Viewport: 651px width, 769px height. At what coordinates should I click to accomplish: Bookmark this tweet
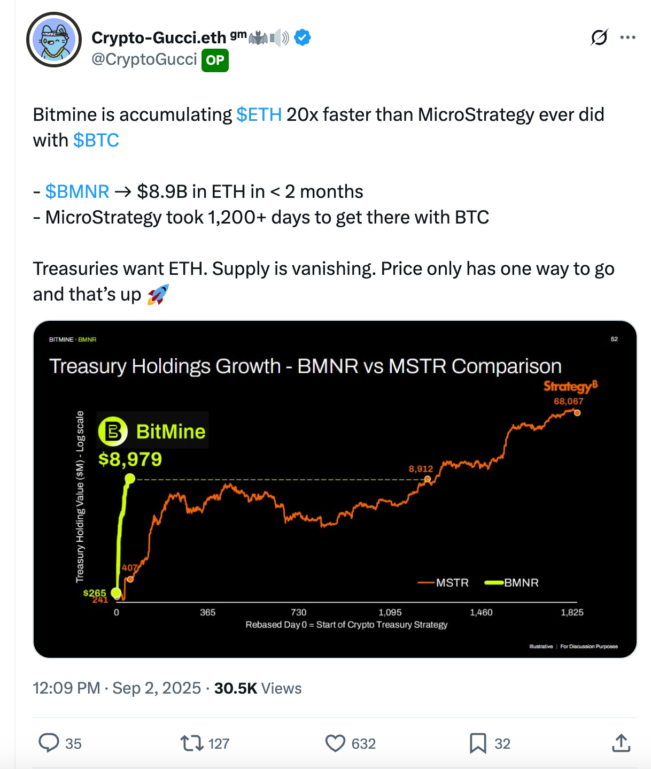click(477, 743)
